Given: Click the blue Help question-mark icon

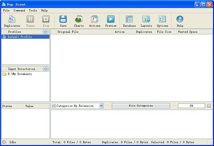Looking at the screenshot, I should (180, 19).
